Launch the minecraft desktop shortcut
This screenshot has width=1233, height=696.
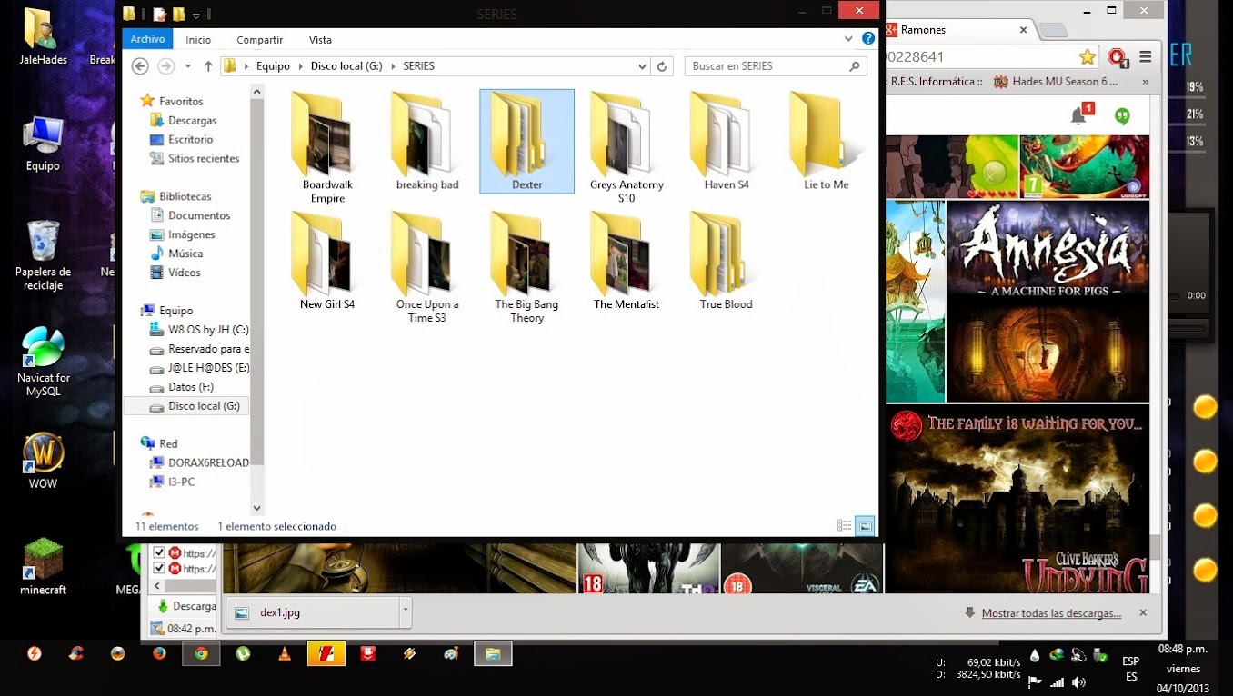pyautogui.click(x=43, y=567)
